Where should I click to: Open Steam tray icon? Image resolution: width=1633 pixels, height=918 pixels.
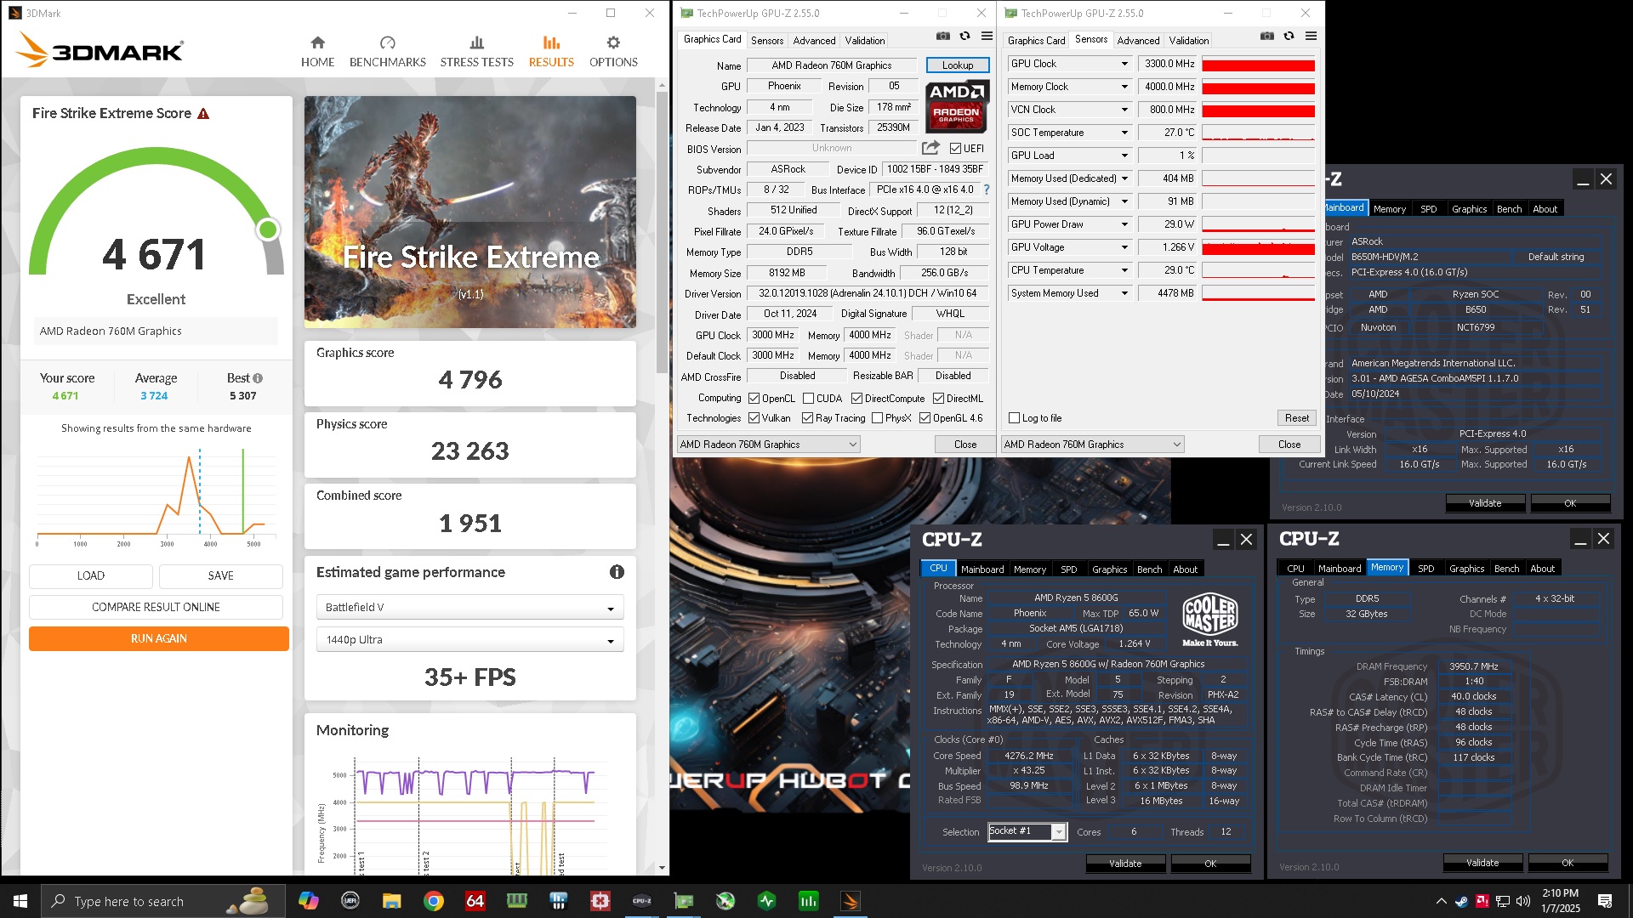[1461, 901]
